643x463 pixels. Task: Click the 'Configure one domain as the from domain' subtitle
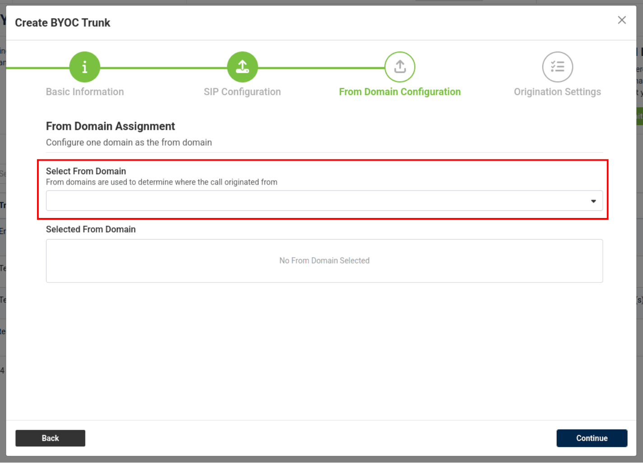(x=129, y=143)
